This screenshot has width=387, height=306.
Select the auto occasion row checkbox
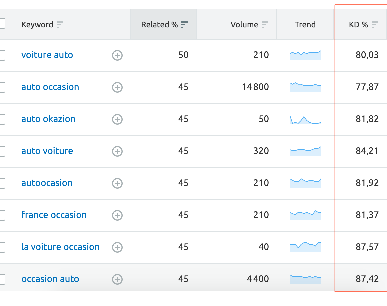click(2, 87)
